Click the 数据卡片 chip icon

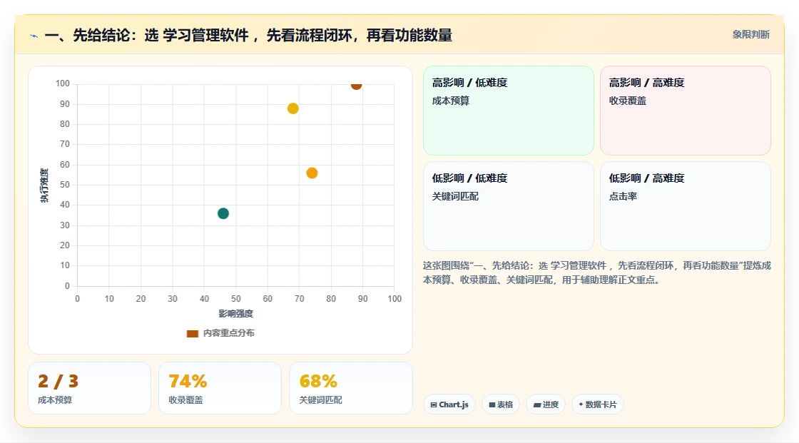coord(581,404)
